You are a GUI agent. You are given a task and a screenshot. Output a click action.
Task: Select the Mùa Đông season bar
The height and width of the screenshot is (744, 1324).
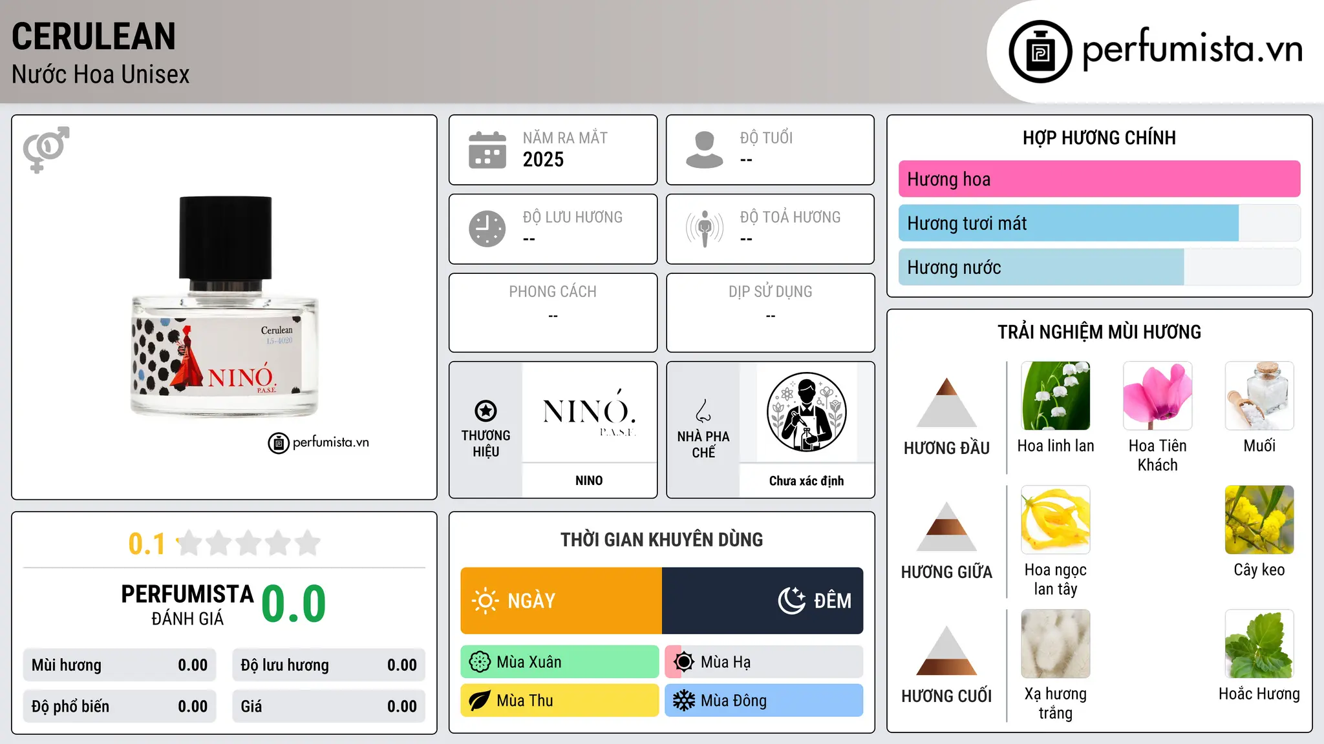tap(763, 701)
